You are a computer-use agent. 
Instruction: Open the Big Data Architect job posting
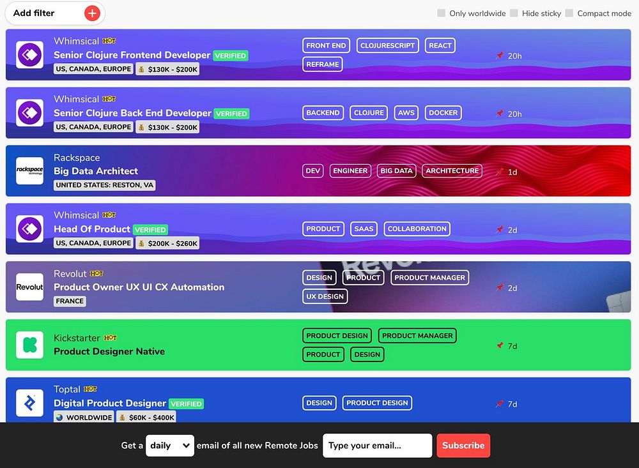point(96,171)
